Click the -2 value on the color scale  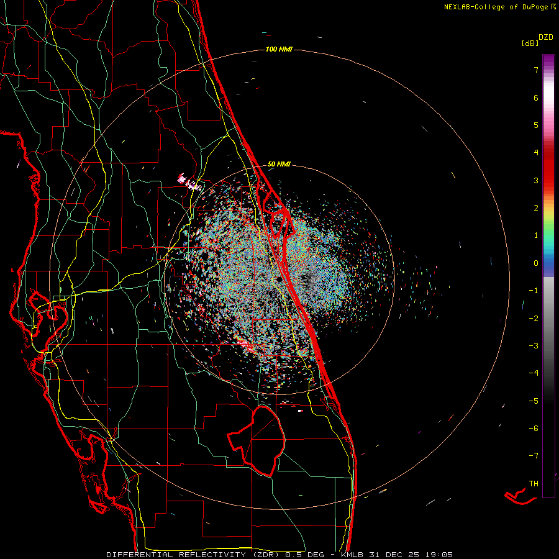534,318
